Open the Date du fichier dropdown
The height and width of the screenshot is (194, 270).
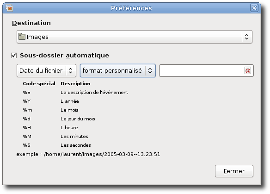[x=47, y=70]
